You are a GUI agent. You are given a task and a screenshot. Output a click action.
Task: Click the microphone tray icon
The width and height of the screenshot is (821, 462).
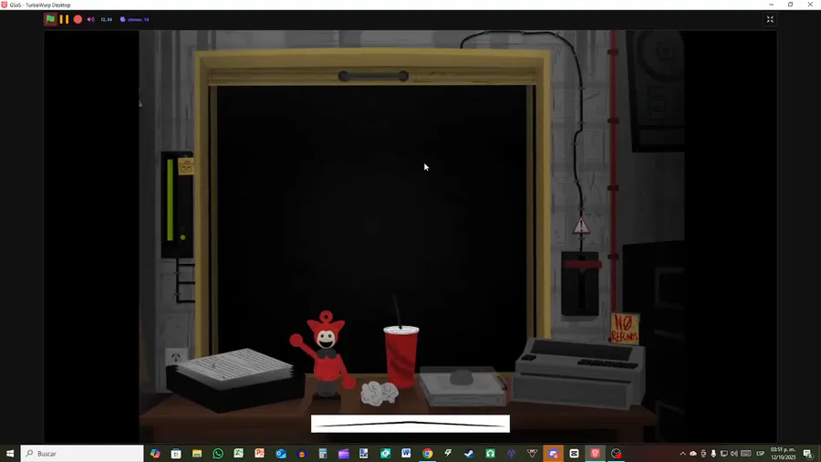pyautogui.click(x=713, y=454)
